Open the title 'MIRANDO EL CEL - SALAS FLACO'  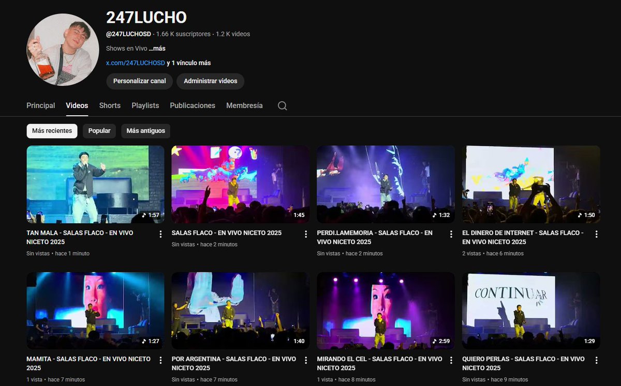380,363
